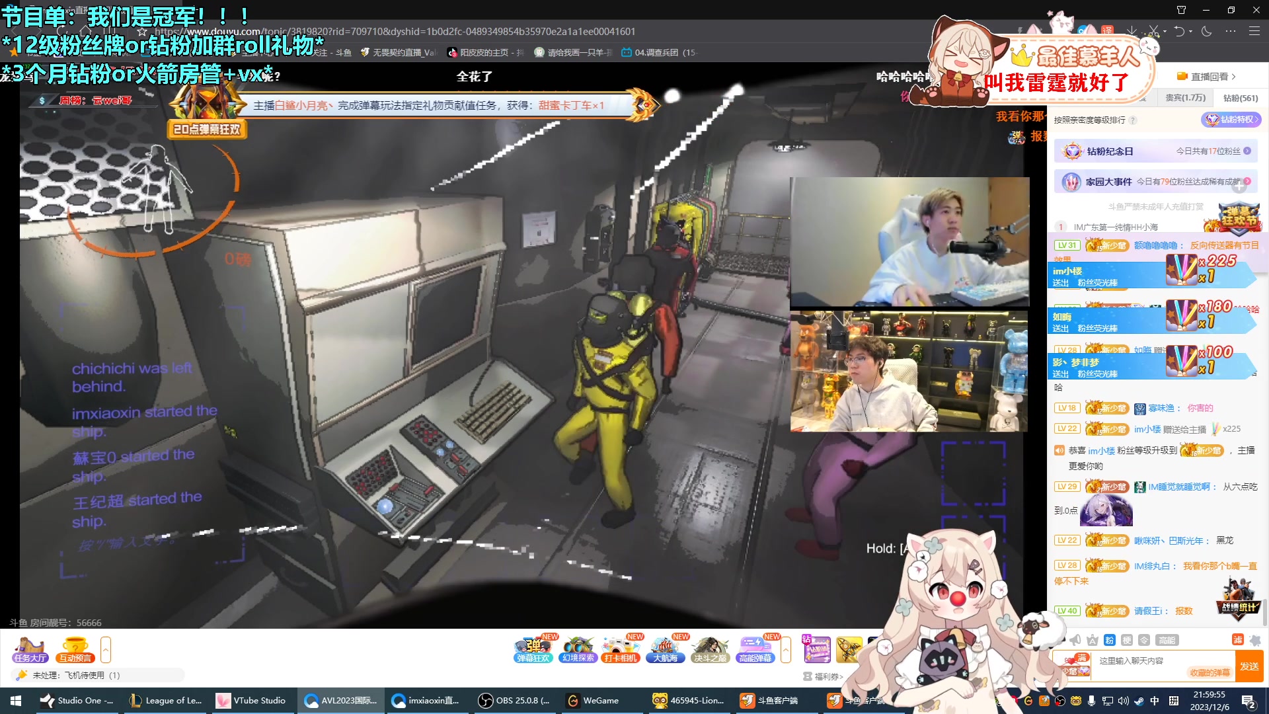
Task: Click the orange 发送 send button
Action: (1249, 666)
